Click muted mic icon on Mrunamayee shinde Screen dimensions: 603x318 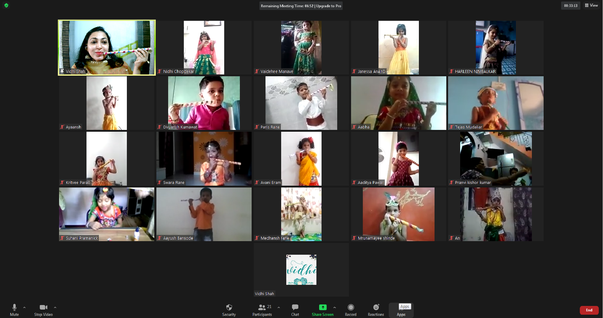pyautogui.click(x=354, y=238)
